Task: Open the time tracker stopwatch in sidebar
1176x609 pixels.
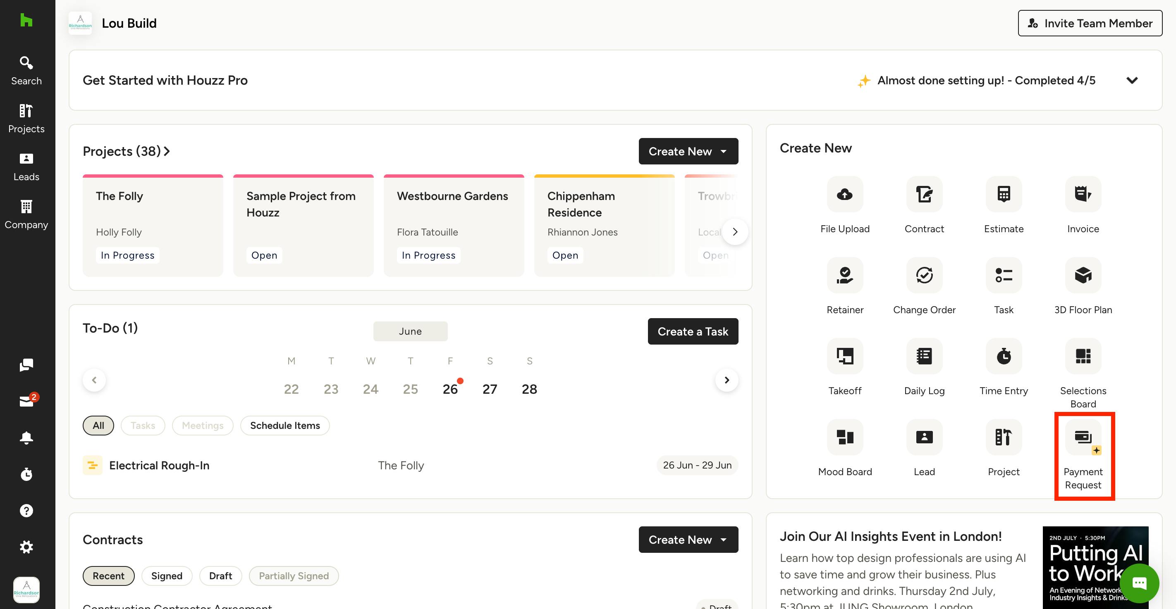Action: tap(26, 474)
